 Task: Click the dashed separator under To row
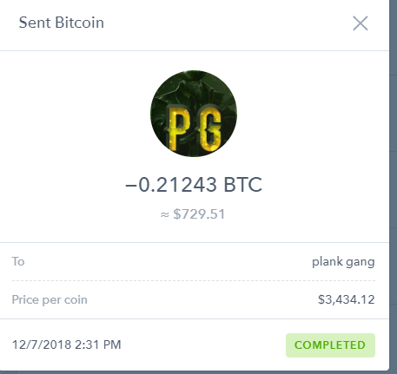tap(194, 280)
